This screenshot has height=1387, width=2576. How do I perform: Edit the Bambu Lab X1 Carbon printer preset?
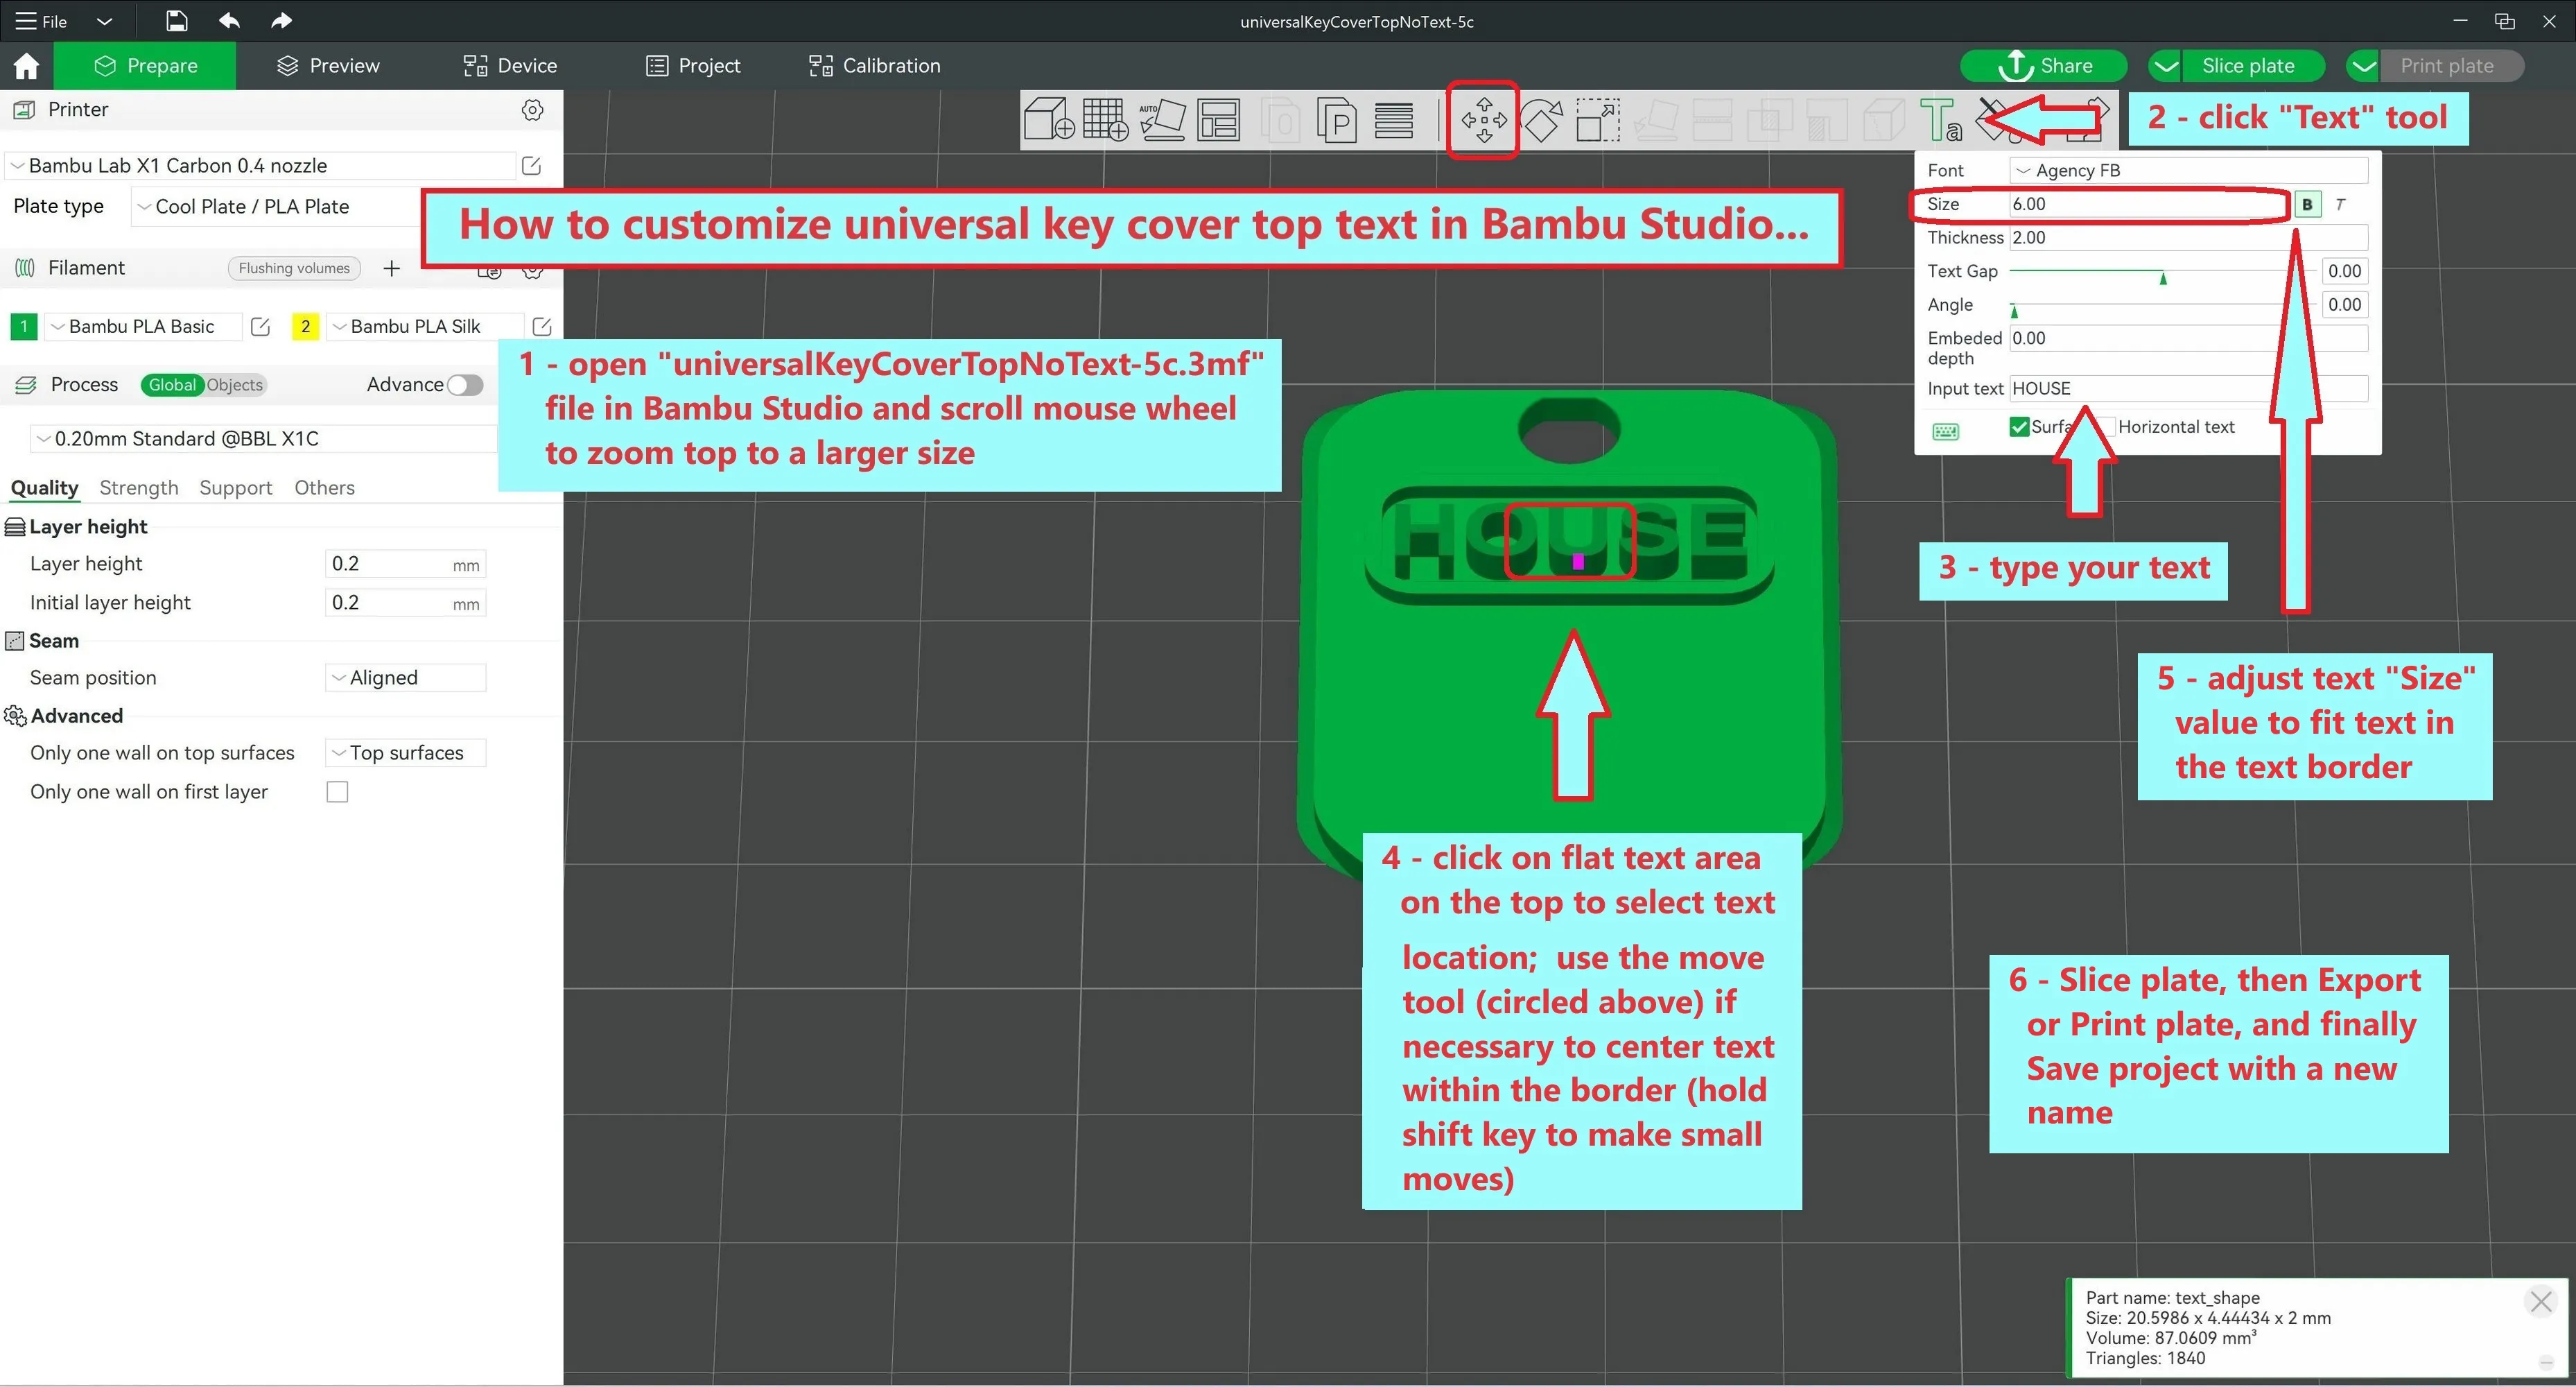pyautogui.click(x=531, y=166)
